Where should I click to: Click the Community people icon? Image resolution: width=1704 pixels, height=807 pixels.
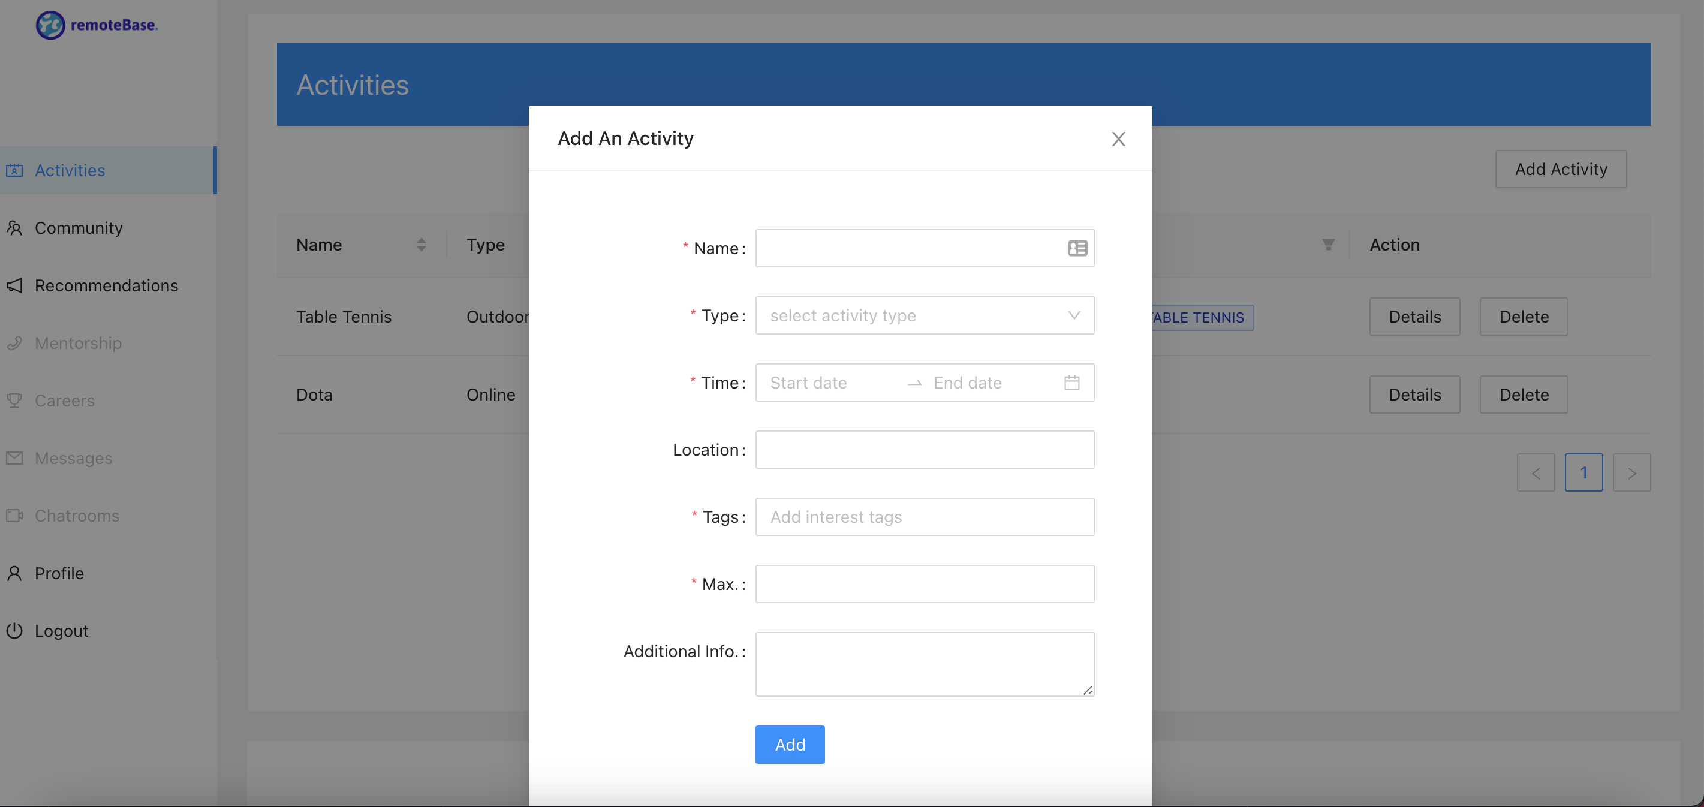[14, 228]
